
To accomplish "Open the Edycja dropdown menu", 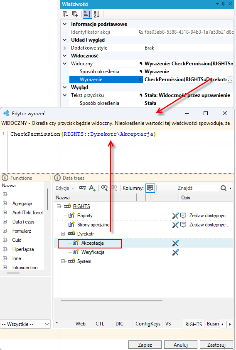I will coord(65,188).
